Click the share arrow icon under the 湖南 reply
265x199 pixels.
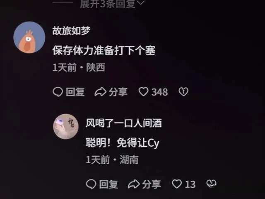coord(134,184)
